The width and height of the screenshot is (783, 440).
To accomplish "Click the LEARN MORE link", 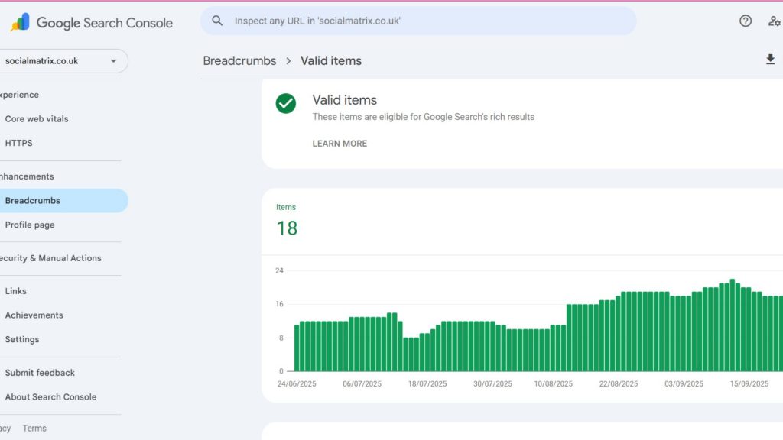I will click(x=340, y=144).
